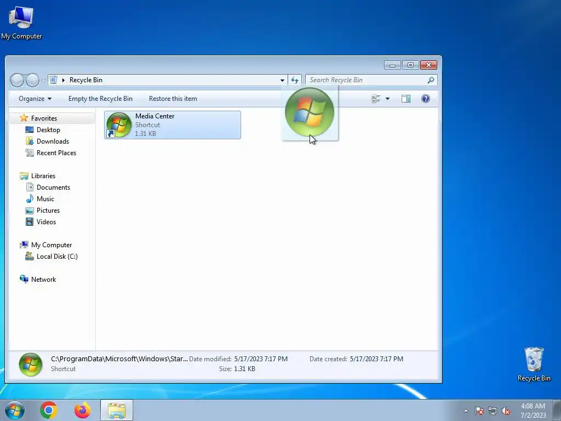
Task: Click the Search Recycle Bin field
Action: tap(371, 80)
